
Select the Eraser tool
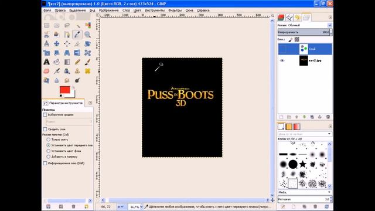pyautogui.click(x=46, y=71)
